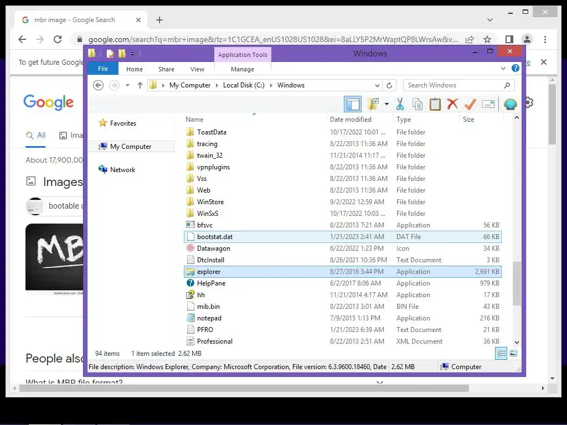This screenshot has height=425, width=567.
Task: Click the folder select-items toolbar icon
Action: pos(373,104)
